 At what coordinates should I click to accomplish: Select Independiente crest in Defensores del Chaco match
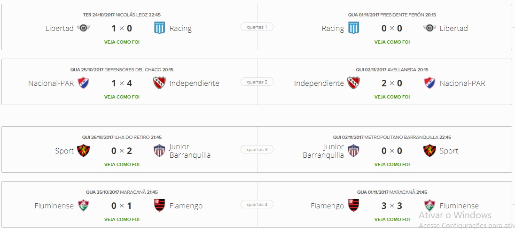click(x=160, y=84)
